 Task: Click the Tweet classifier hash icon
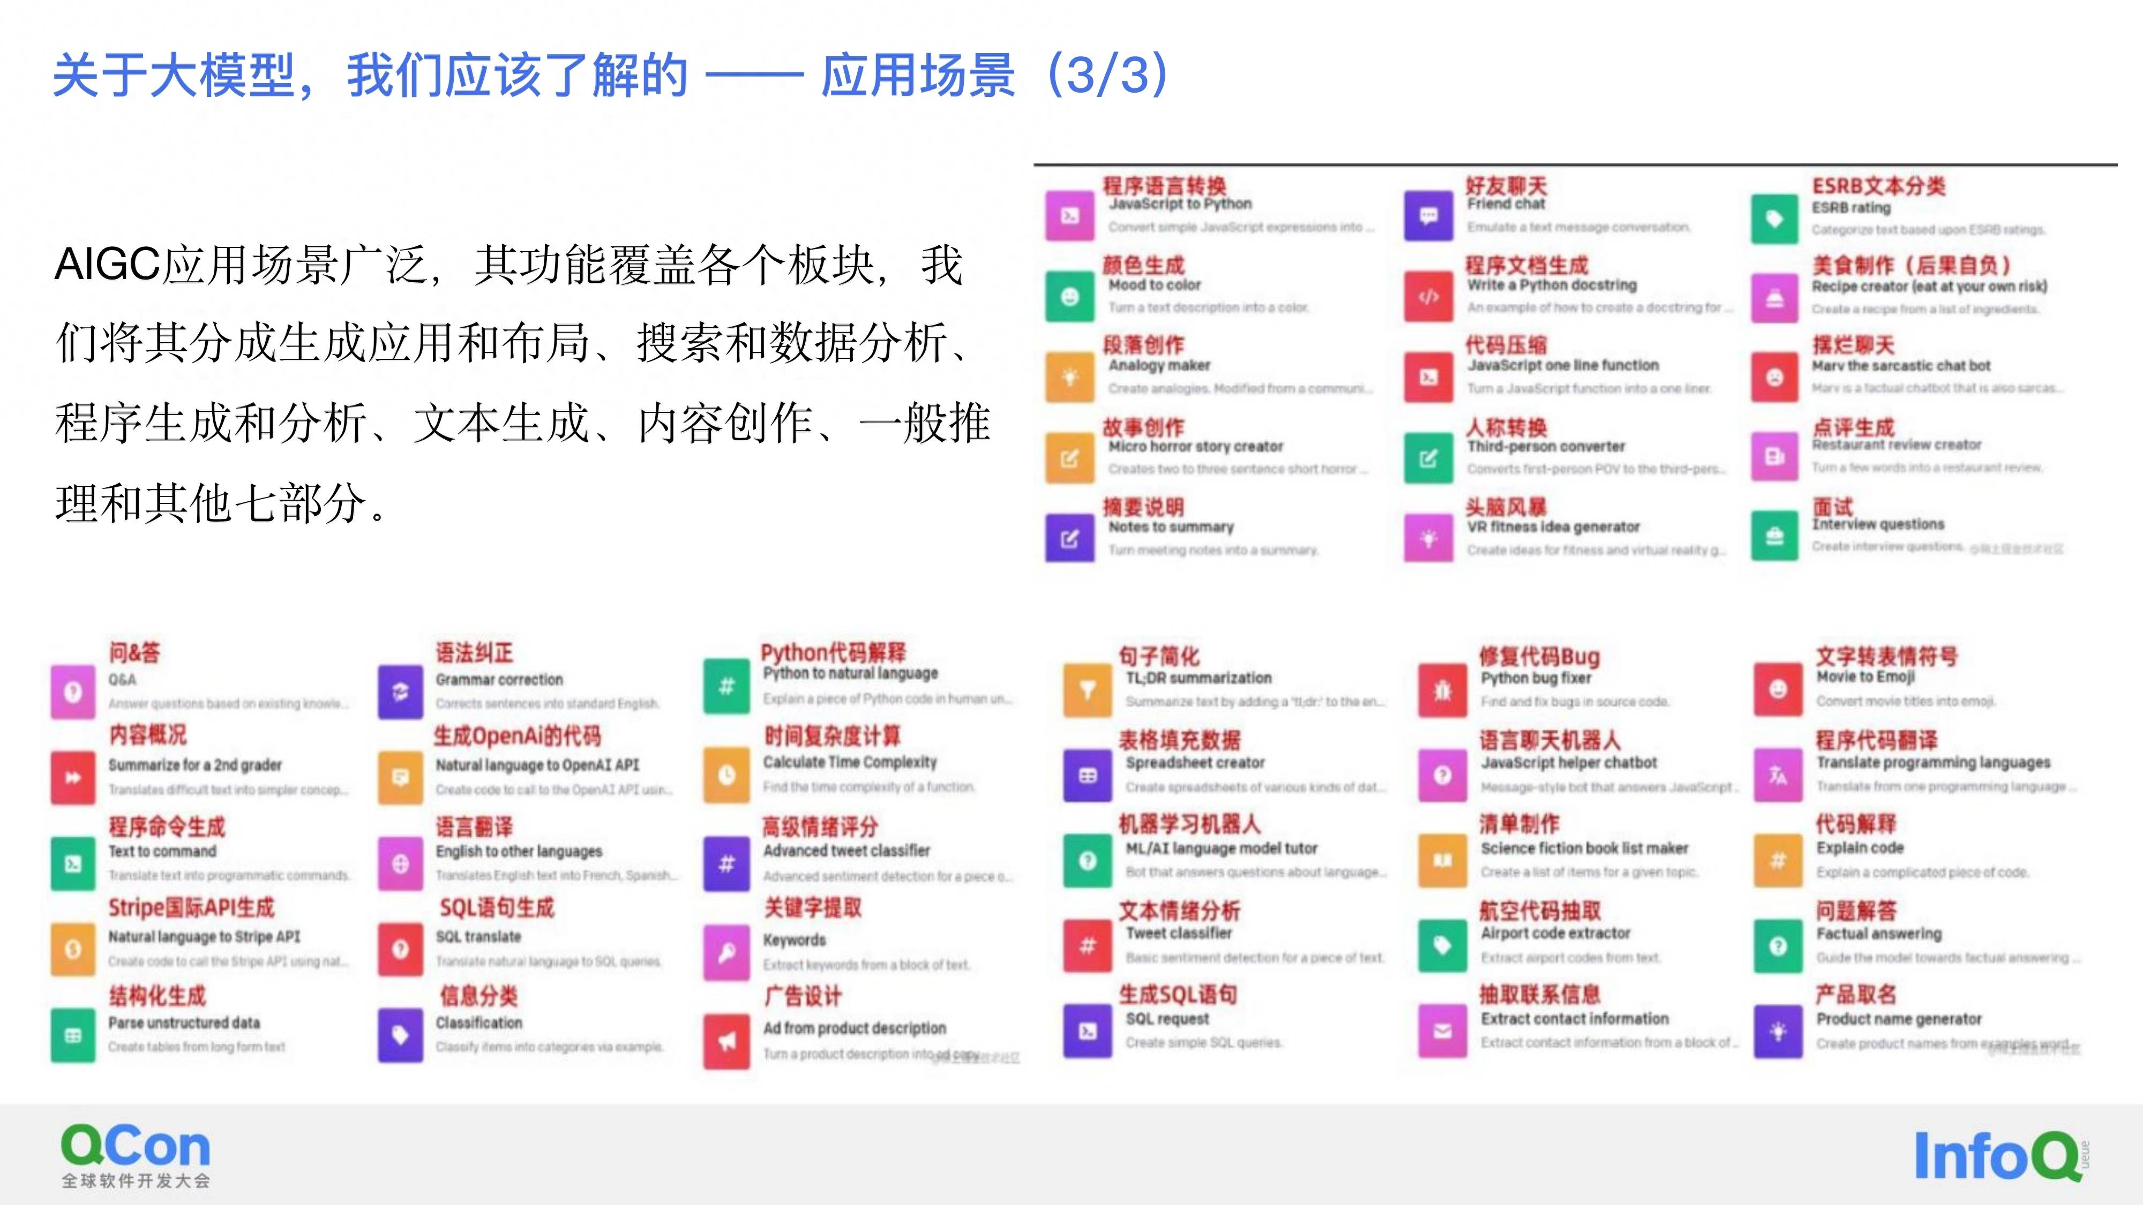point(1088,946)
